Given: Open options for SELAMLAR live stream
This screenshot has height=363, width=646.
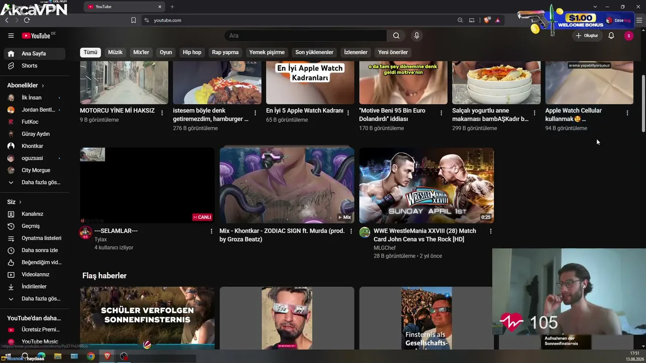Looking at the screenshot, I should point(211,231).
